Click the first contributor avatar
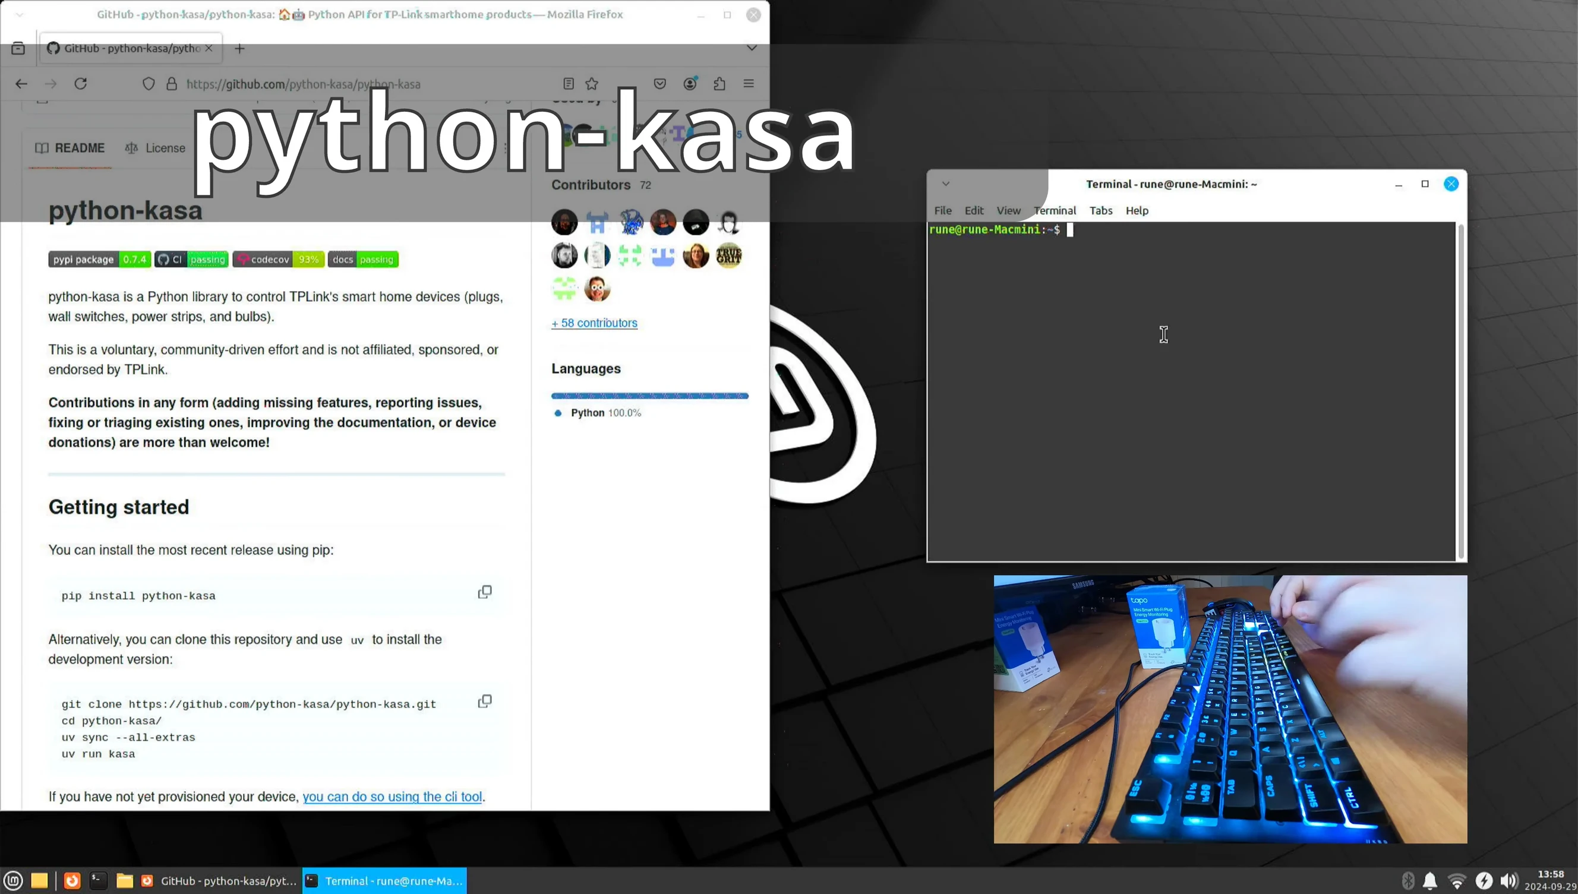The image size is (1578, 894). click(x=564, y=222)
